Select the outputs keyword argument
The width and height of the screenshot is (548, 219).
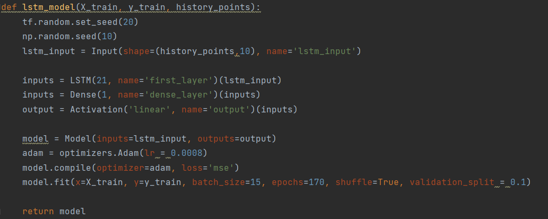tap(216, 139)
